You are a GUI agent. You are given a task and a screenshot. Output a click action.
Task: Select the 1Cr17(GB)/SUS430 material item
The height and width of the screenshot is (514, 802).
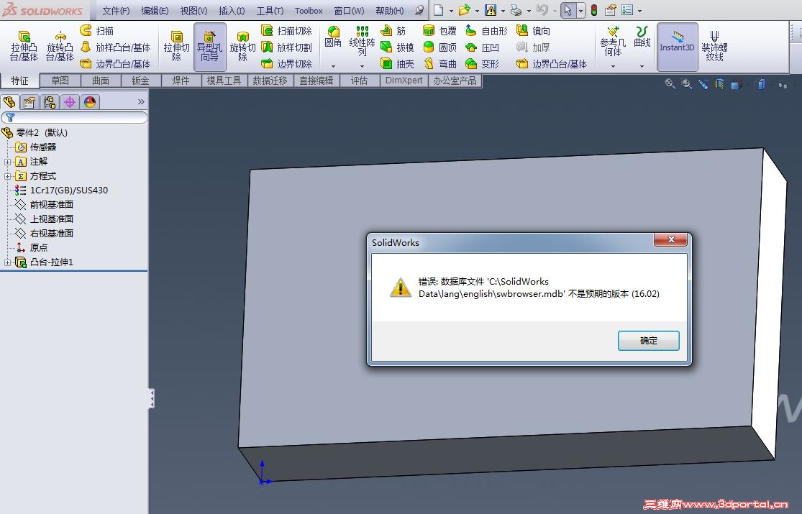(61, 191)
